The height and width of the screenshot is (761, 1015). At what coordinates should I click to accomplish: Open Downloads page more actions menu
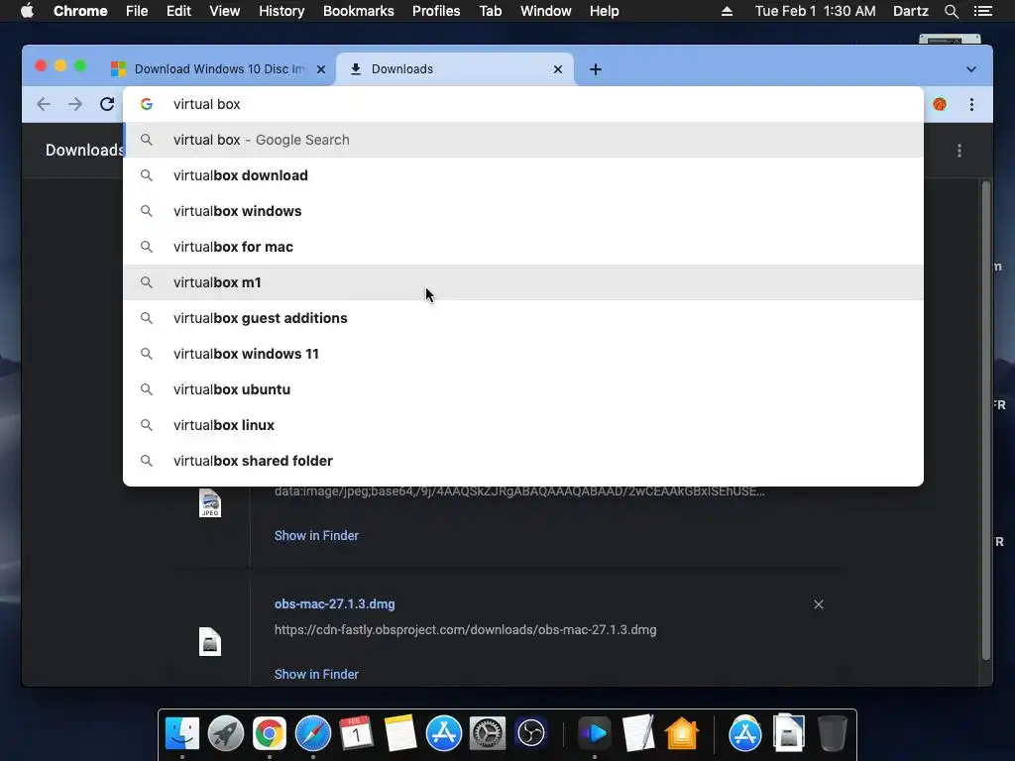959,151
